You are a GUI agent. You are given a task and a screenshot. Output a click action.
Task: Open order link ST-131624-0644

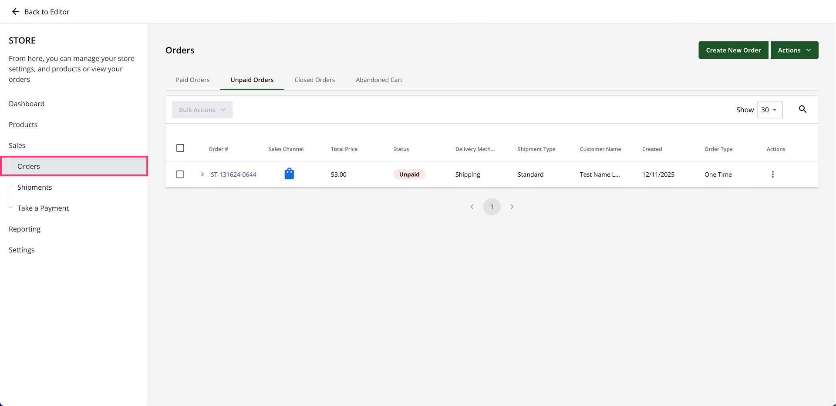233,174
